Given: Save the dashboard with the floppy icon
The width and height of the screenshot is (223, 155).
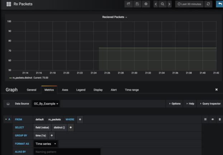Looking at the screenshot, I should click(137, 4).
